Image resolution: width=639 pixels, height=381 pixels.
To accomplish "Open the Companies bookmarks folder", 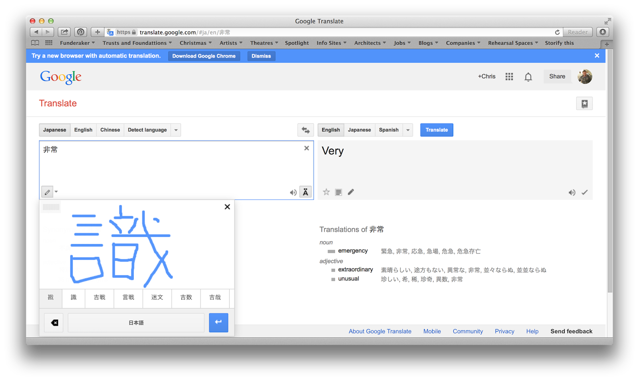I will pos(463,43).
